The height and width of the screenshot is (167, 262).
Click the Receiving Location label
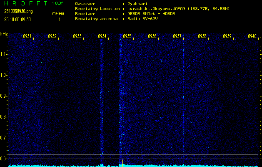click(x=97, y=9)
